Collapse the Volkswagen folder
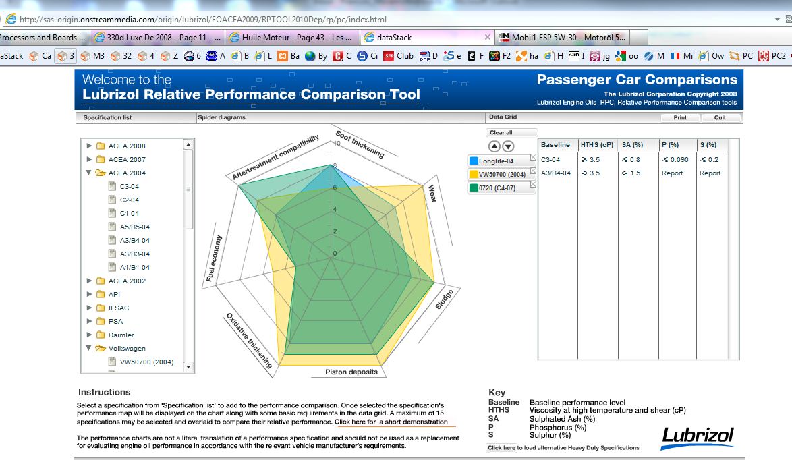The height and width of the screenshot is (460, 792). [x=89, y=348]
